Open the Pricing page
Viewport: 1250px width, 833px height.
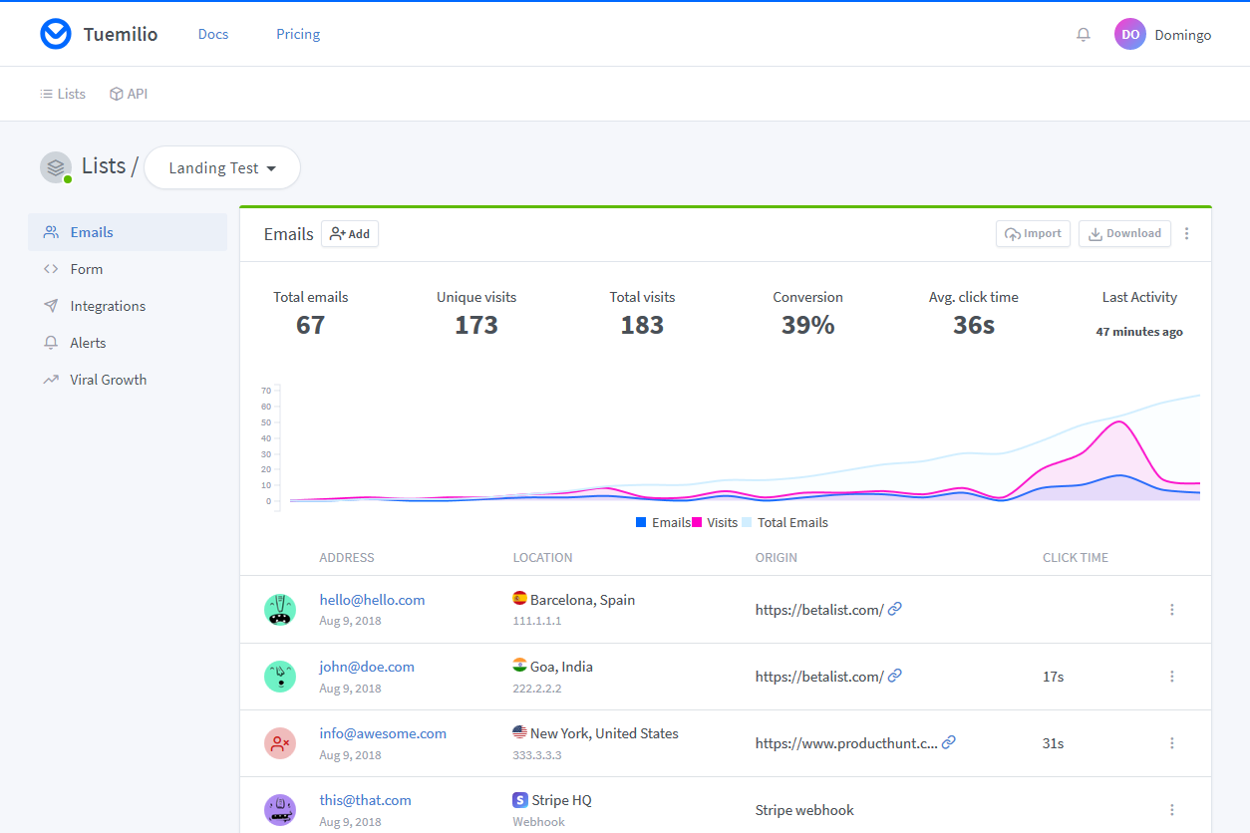297,33
